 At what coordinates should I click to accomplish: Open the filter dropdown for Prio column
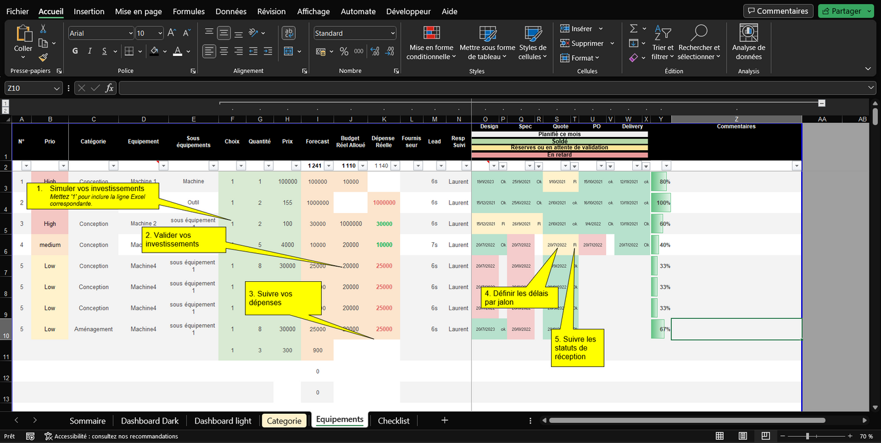pyautogui.click(x=63, y=166)
